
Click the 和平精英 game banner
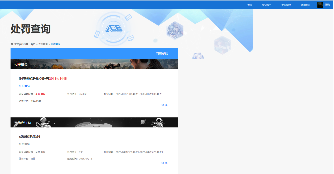pos(94,64)
